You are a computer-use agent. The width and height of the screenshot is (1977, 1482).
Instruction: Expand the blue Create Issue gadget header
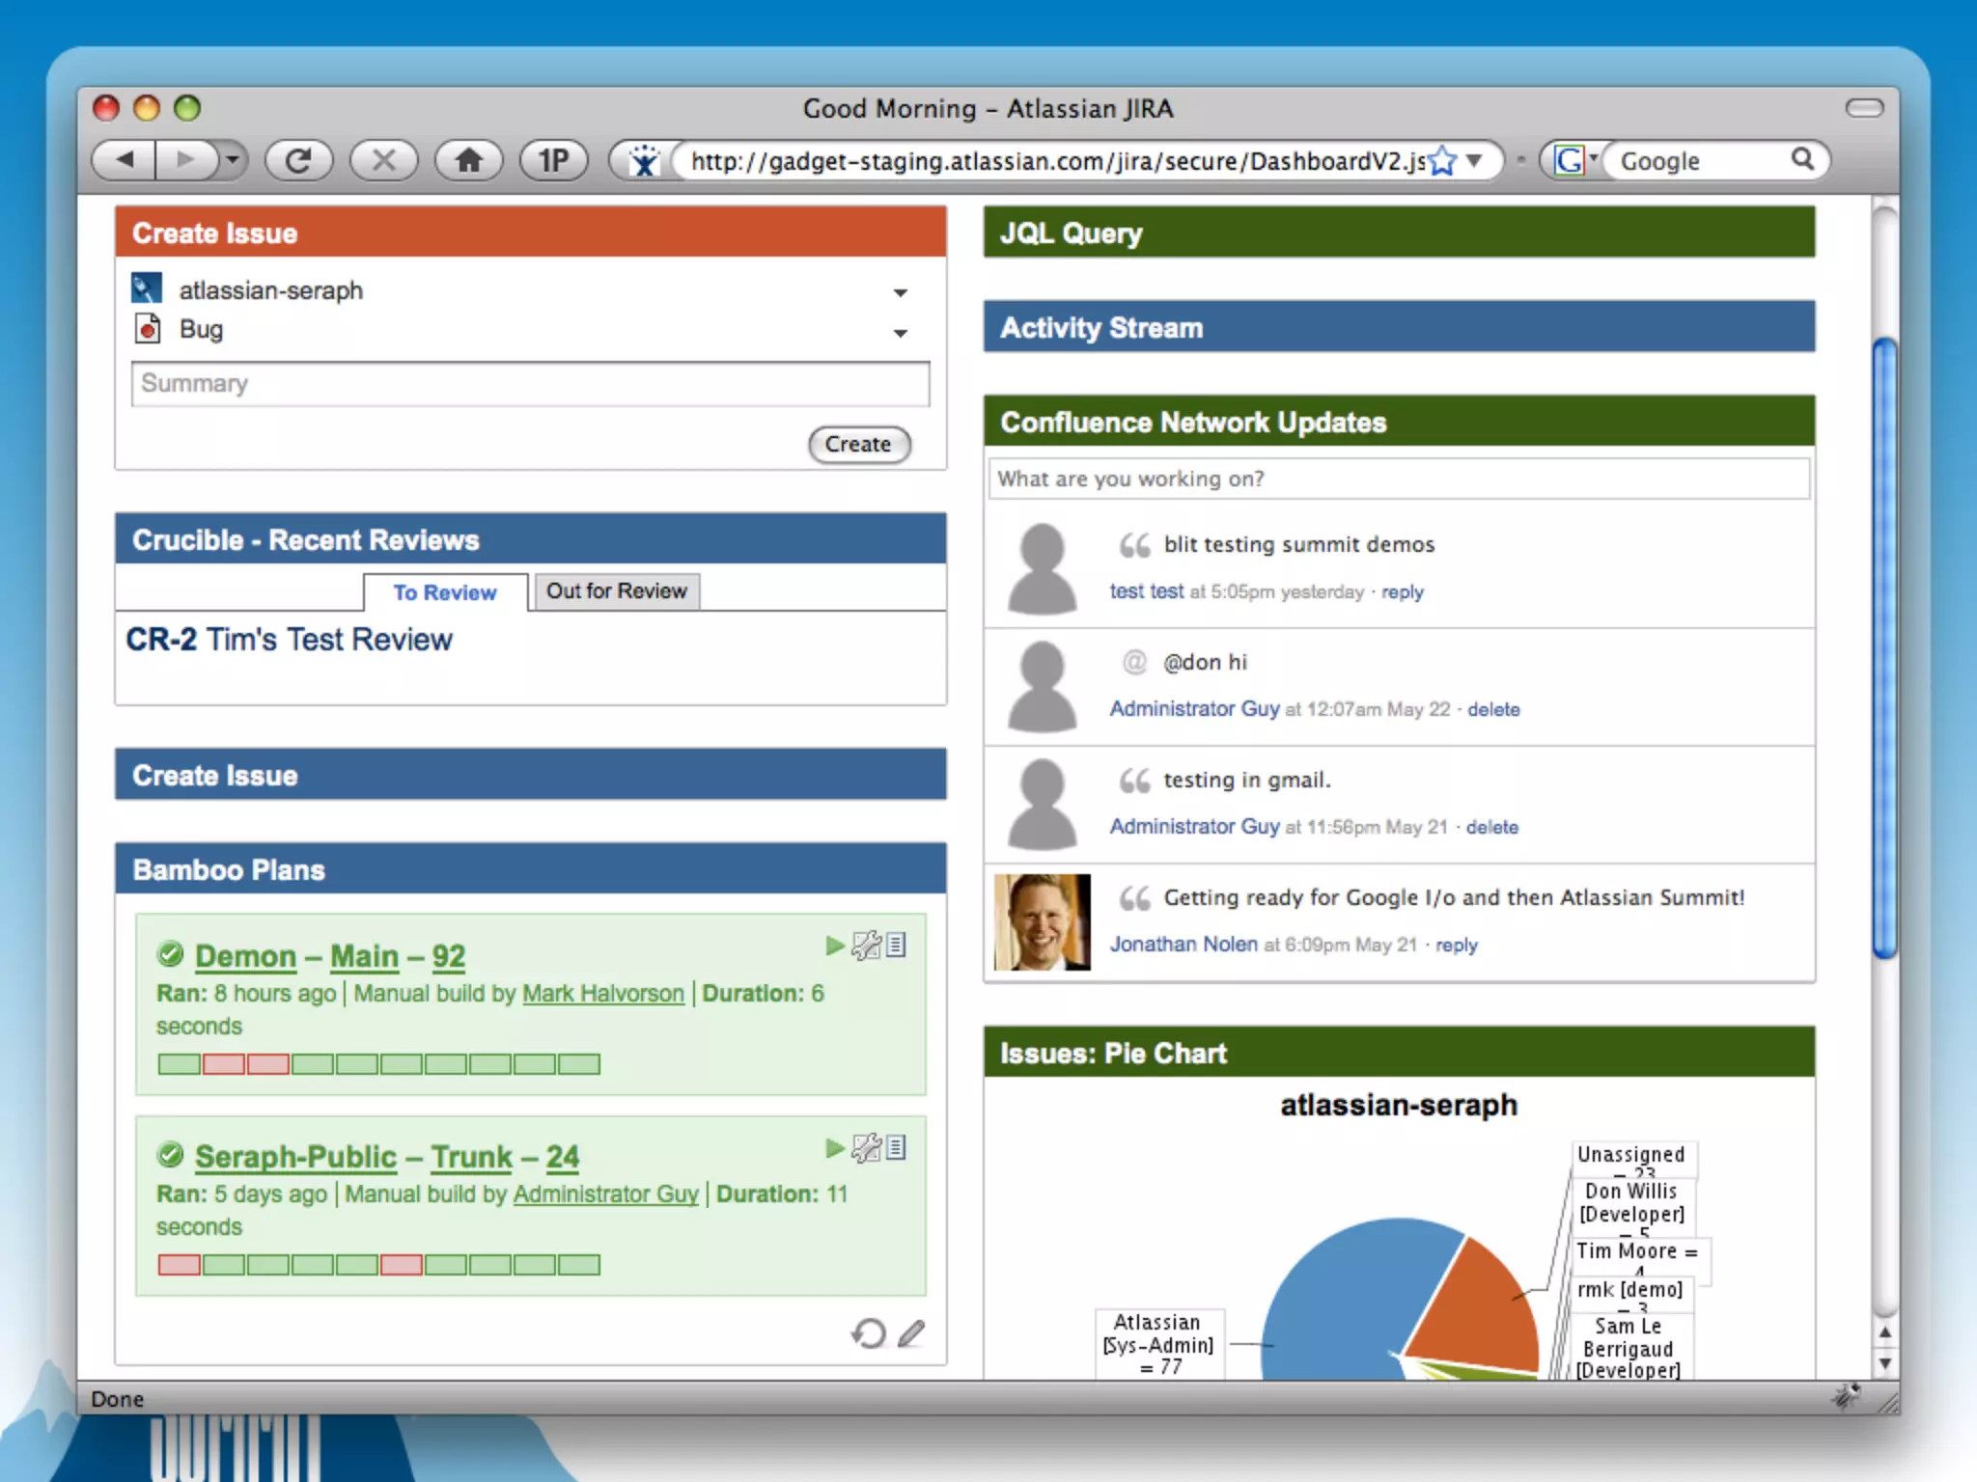point(530,775)
